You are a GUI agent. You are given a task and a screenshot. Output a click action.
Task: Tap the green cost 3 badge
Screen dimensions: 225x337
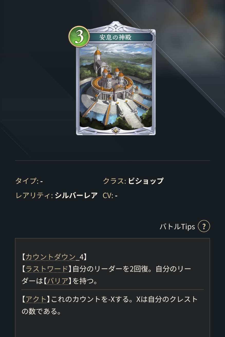(x=79, y=37)
